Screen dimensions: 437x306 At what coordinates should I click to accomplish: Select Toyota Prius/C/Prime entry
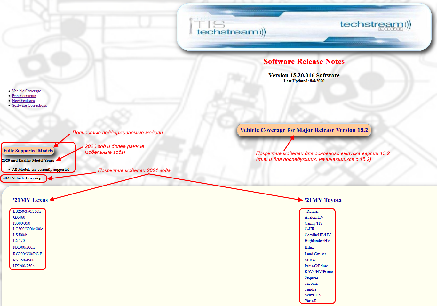click(x=316, y=266)
